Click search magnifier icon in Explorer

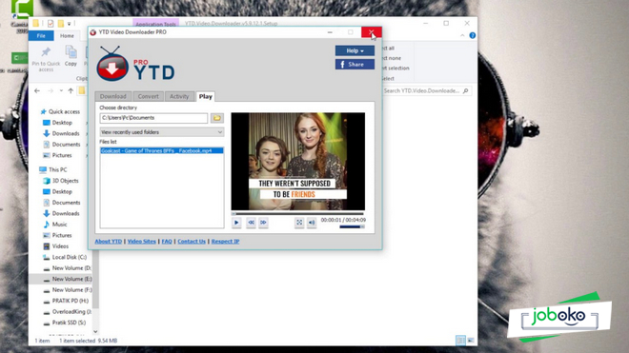[x=466, y=91]
